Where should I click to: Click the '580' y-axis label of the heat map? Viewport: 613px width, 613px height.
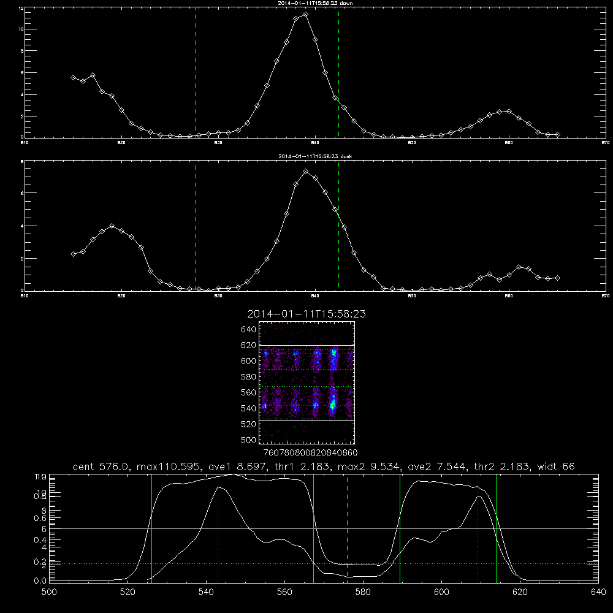pyautogui.click(x=249, y=377)
